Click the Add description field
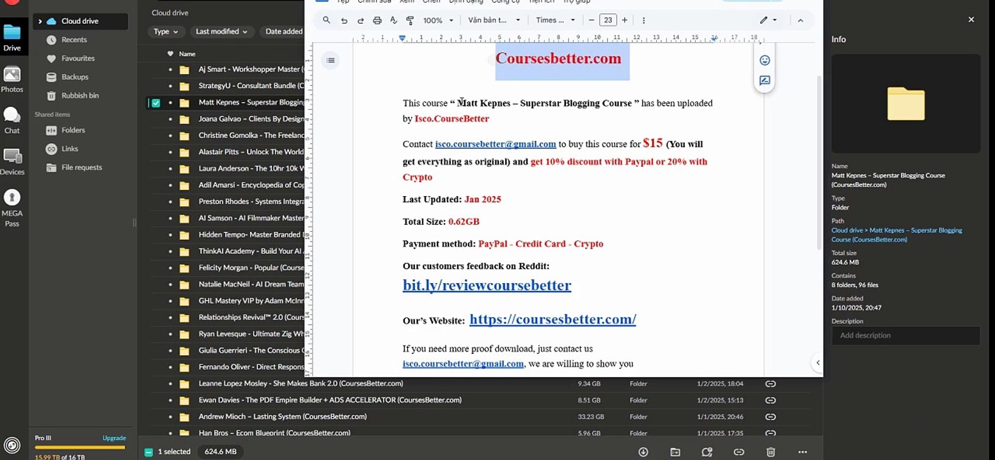This screenshot has height=460, width=995. click(905, 335)
